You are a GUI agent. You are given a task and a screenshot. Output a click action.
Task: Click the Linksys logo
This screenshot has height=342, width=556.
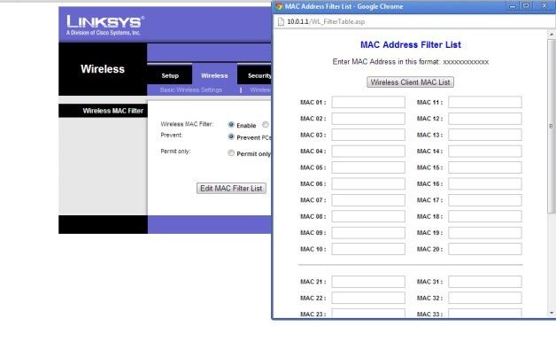click(x=105, y=25)
